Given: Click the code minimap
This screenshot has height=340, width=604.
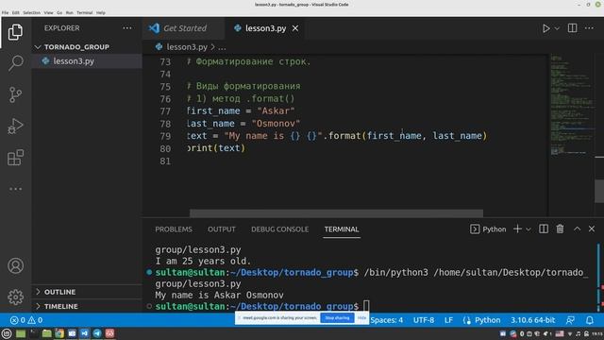Looking at the screenshot, I should coord(572,104).
